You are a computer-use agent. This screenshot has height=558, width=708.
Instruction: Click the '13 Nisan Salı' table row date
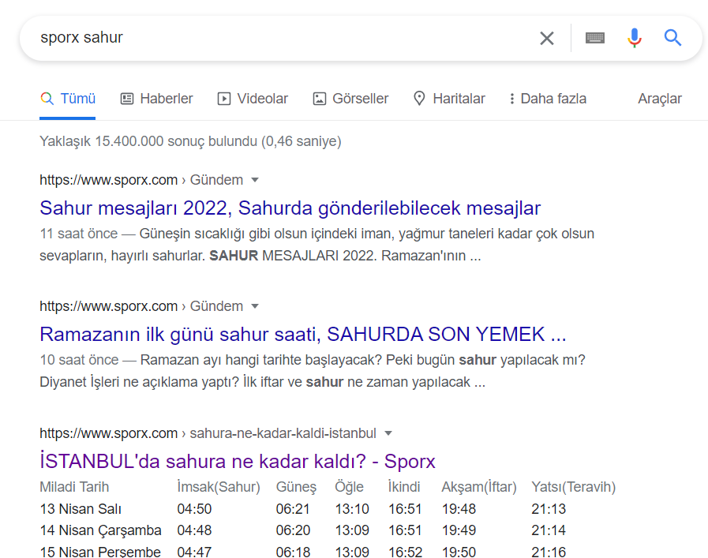click(x=81, y=509)
